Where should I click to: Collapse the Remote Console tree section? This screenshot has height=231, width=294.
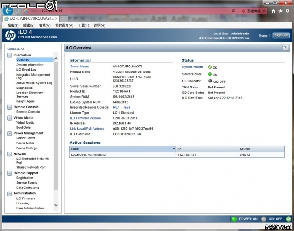(10, 107)
